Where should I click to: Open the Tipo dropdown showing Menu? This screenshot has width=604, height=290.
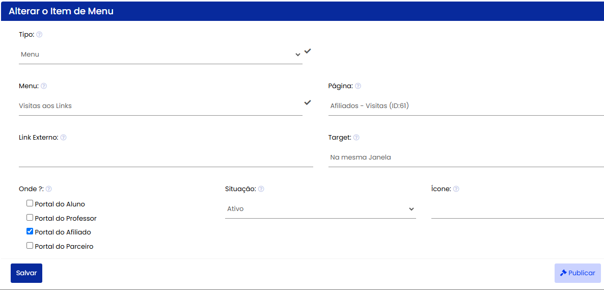(160, 55)
